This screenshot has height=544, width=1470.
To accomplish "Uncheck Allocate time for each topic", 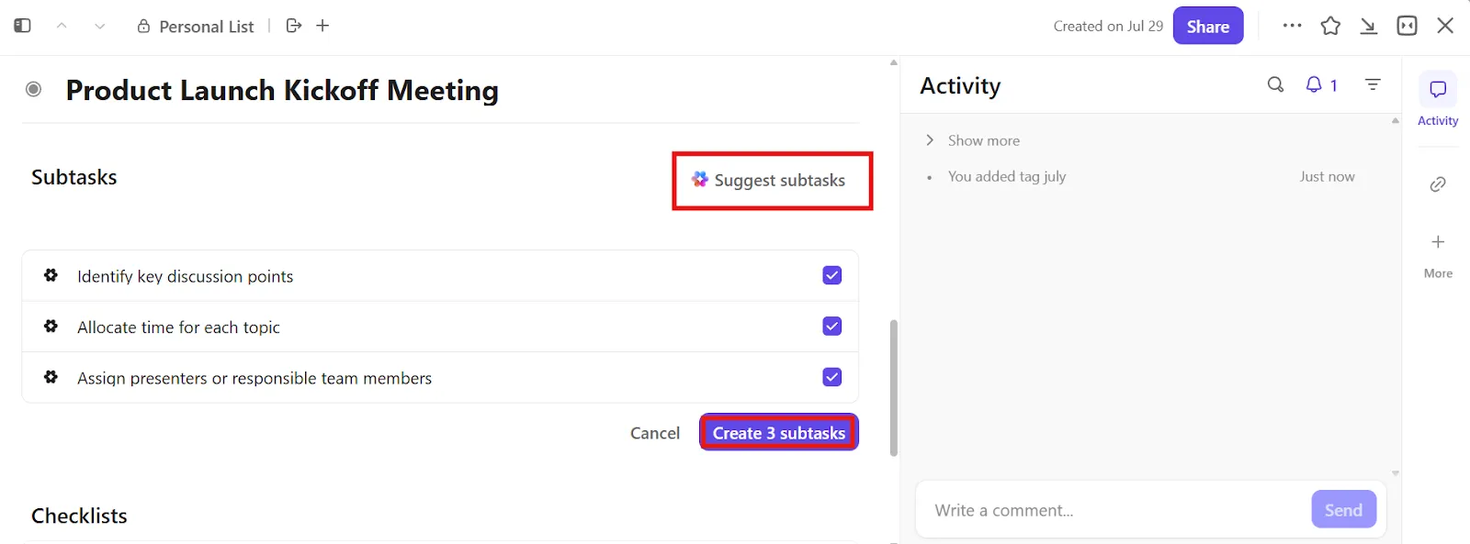I will 832,326.
